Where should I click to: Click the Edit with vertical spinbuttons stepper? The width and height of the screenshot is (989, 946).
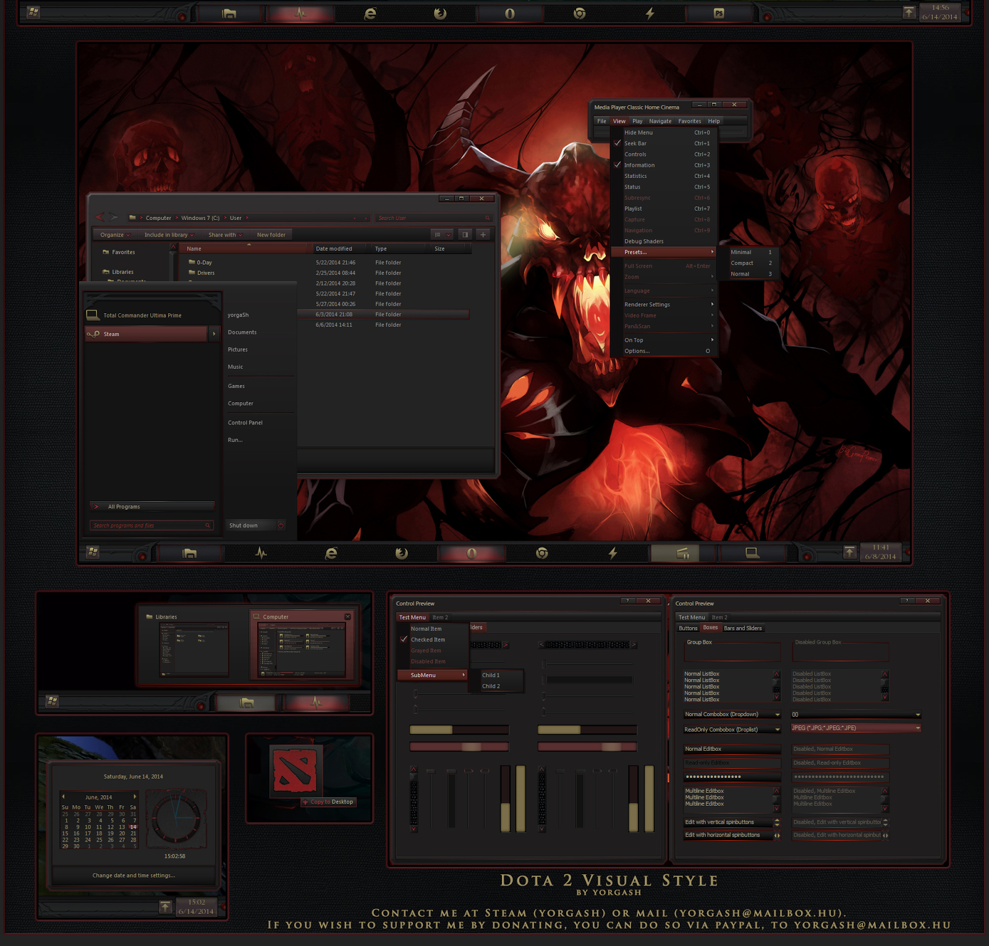pos(777,822)
